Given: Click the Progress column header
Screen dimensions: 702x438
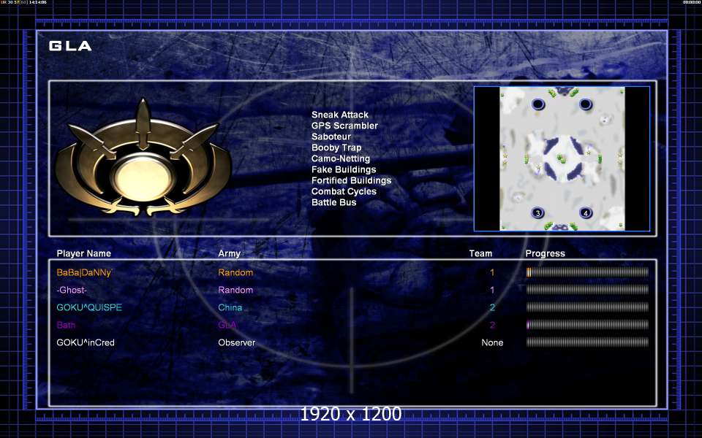Looking at the screenshot, I should 546,253.
